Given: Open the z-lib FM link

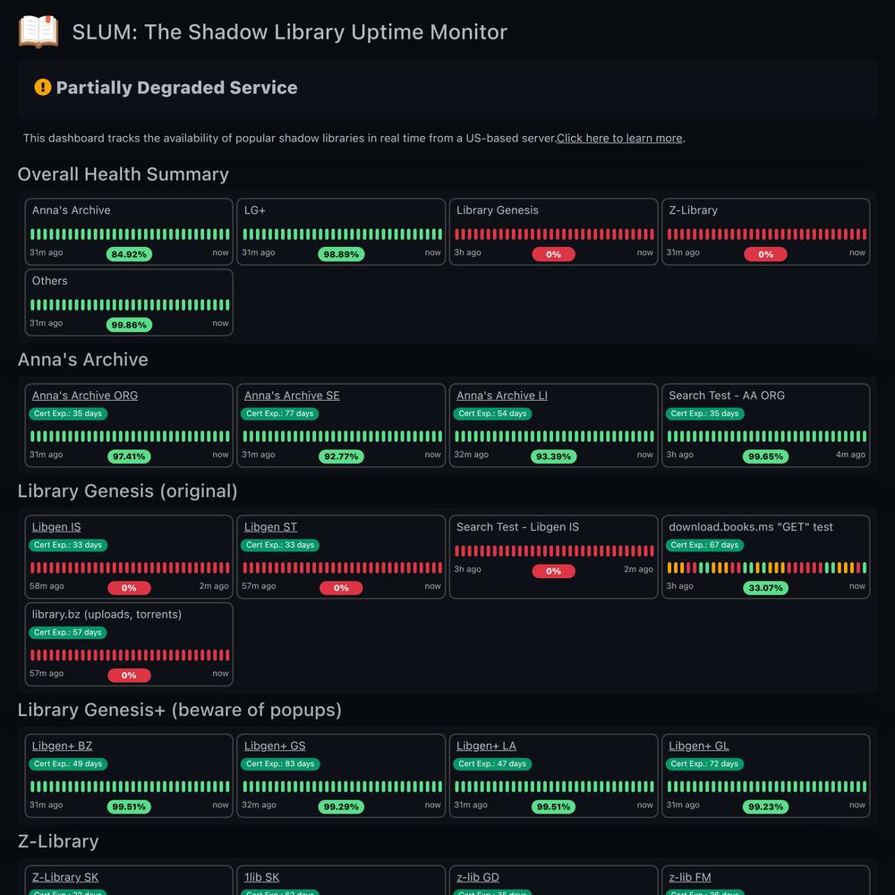Looking at the screenshot, I should tap(690, 877).
